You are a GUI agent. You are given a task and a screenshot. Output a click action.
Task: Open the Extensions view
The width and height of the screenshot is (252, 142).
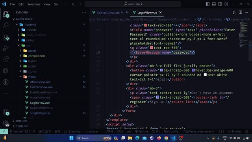(x=6, y=59)
